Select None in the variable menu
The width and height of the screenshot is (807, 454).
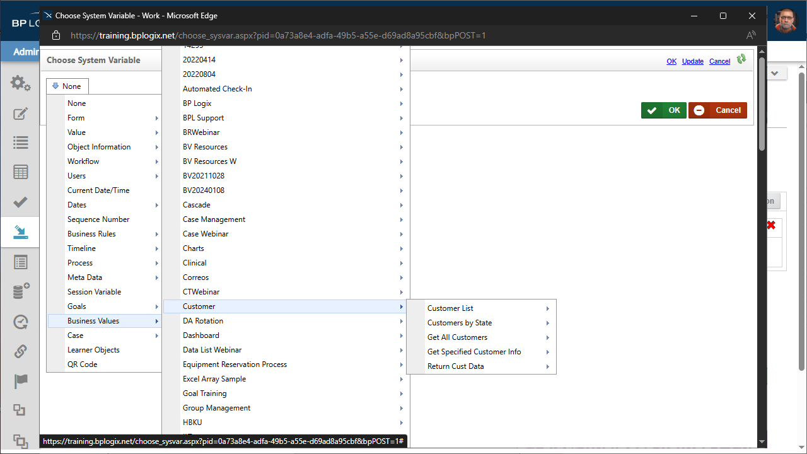[105, 103]
